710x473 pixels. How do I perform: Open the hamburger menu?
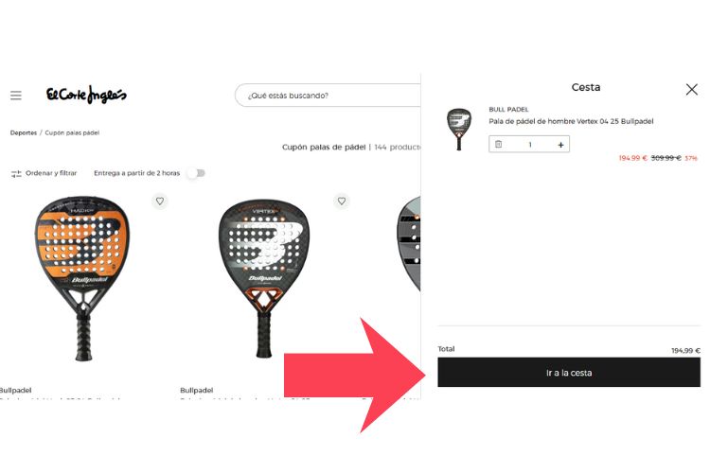(x=16, y=95)
